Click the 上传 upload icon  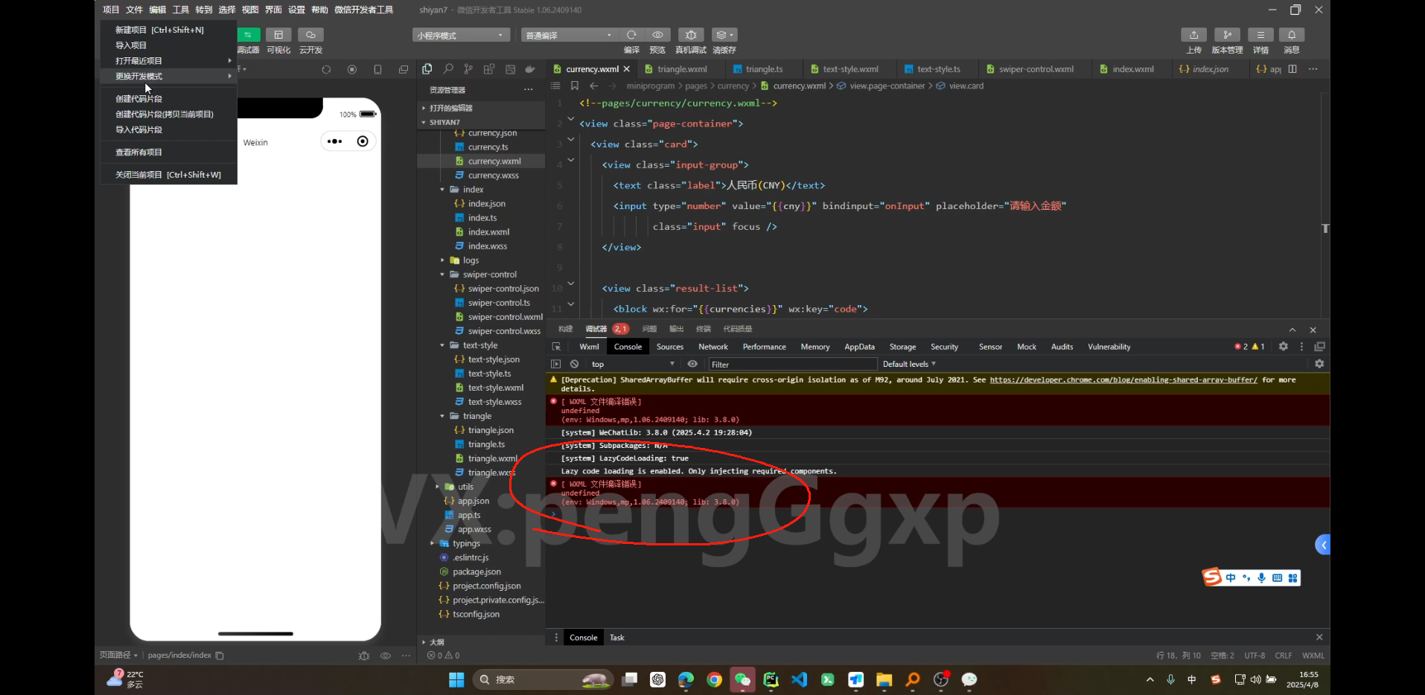(x=1193, y=35)
